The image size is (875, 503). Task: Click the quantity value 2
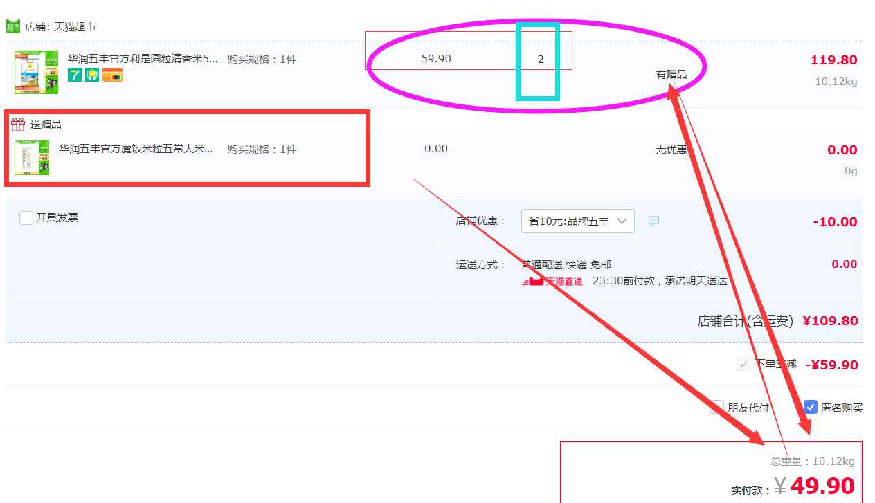[x=541, y=59]
